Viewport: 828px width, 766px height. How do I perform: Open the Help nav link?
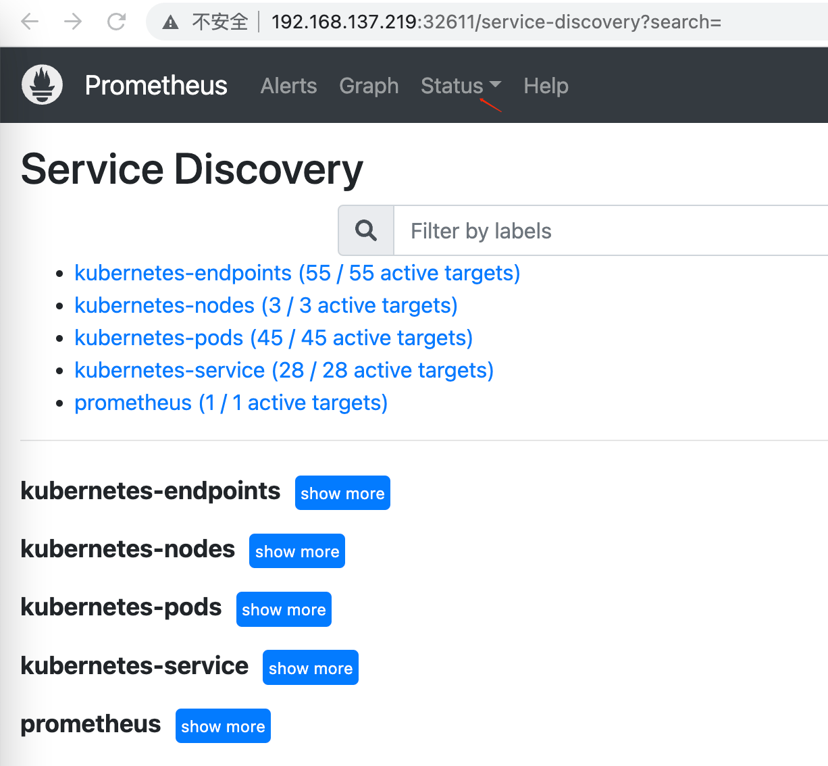[546, 86]
